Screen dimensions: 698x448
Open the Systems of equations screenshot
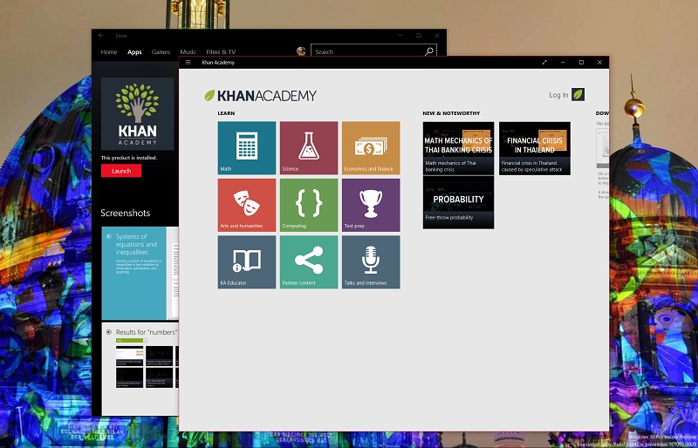pyautogui.click(x=140, y=273)
